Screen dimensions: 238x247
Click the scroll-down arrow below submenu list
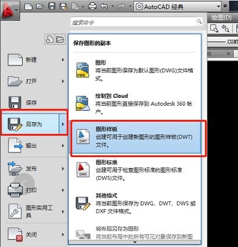135,242
